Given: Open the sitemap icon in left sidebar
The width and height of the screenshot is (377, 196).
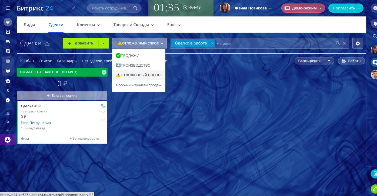Looking at the screenshot, I should pyautogui.click(x=8, y=114).
